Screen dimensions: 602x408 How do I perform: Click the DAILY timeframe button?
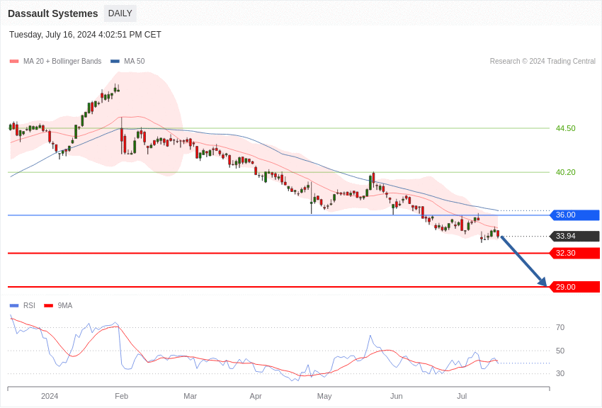[x=120, y=13]
